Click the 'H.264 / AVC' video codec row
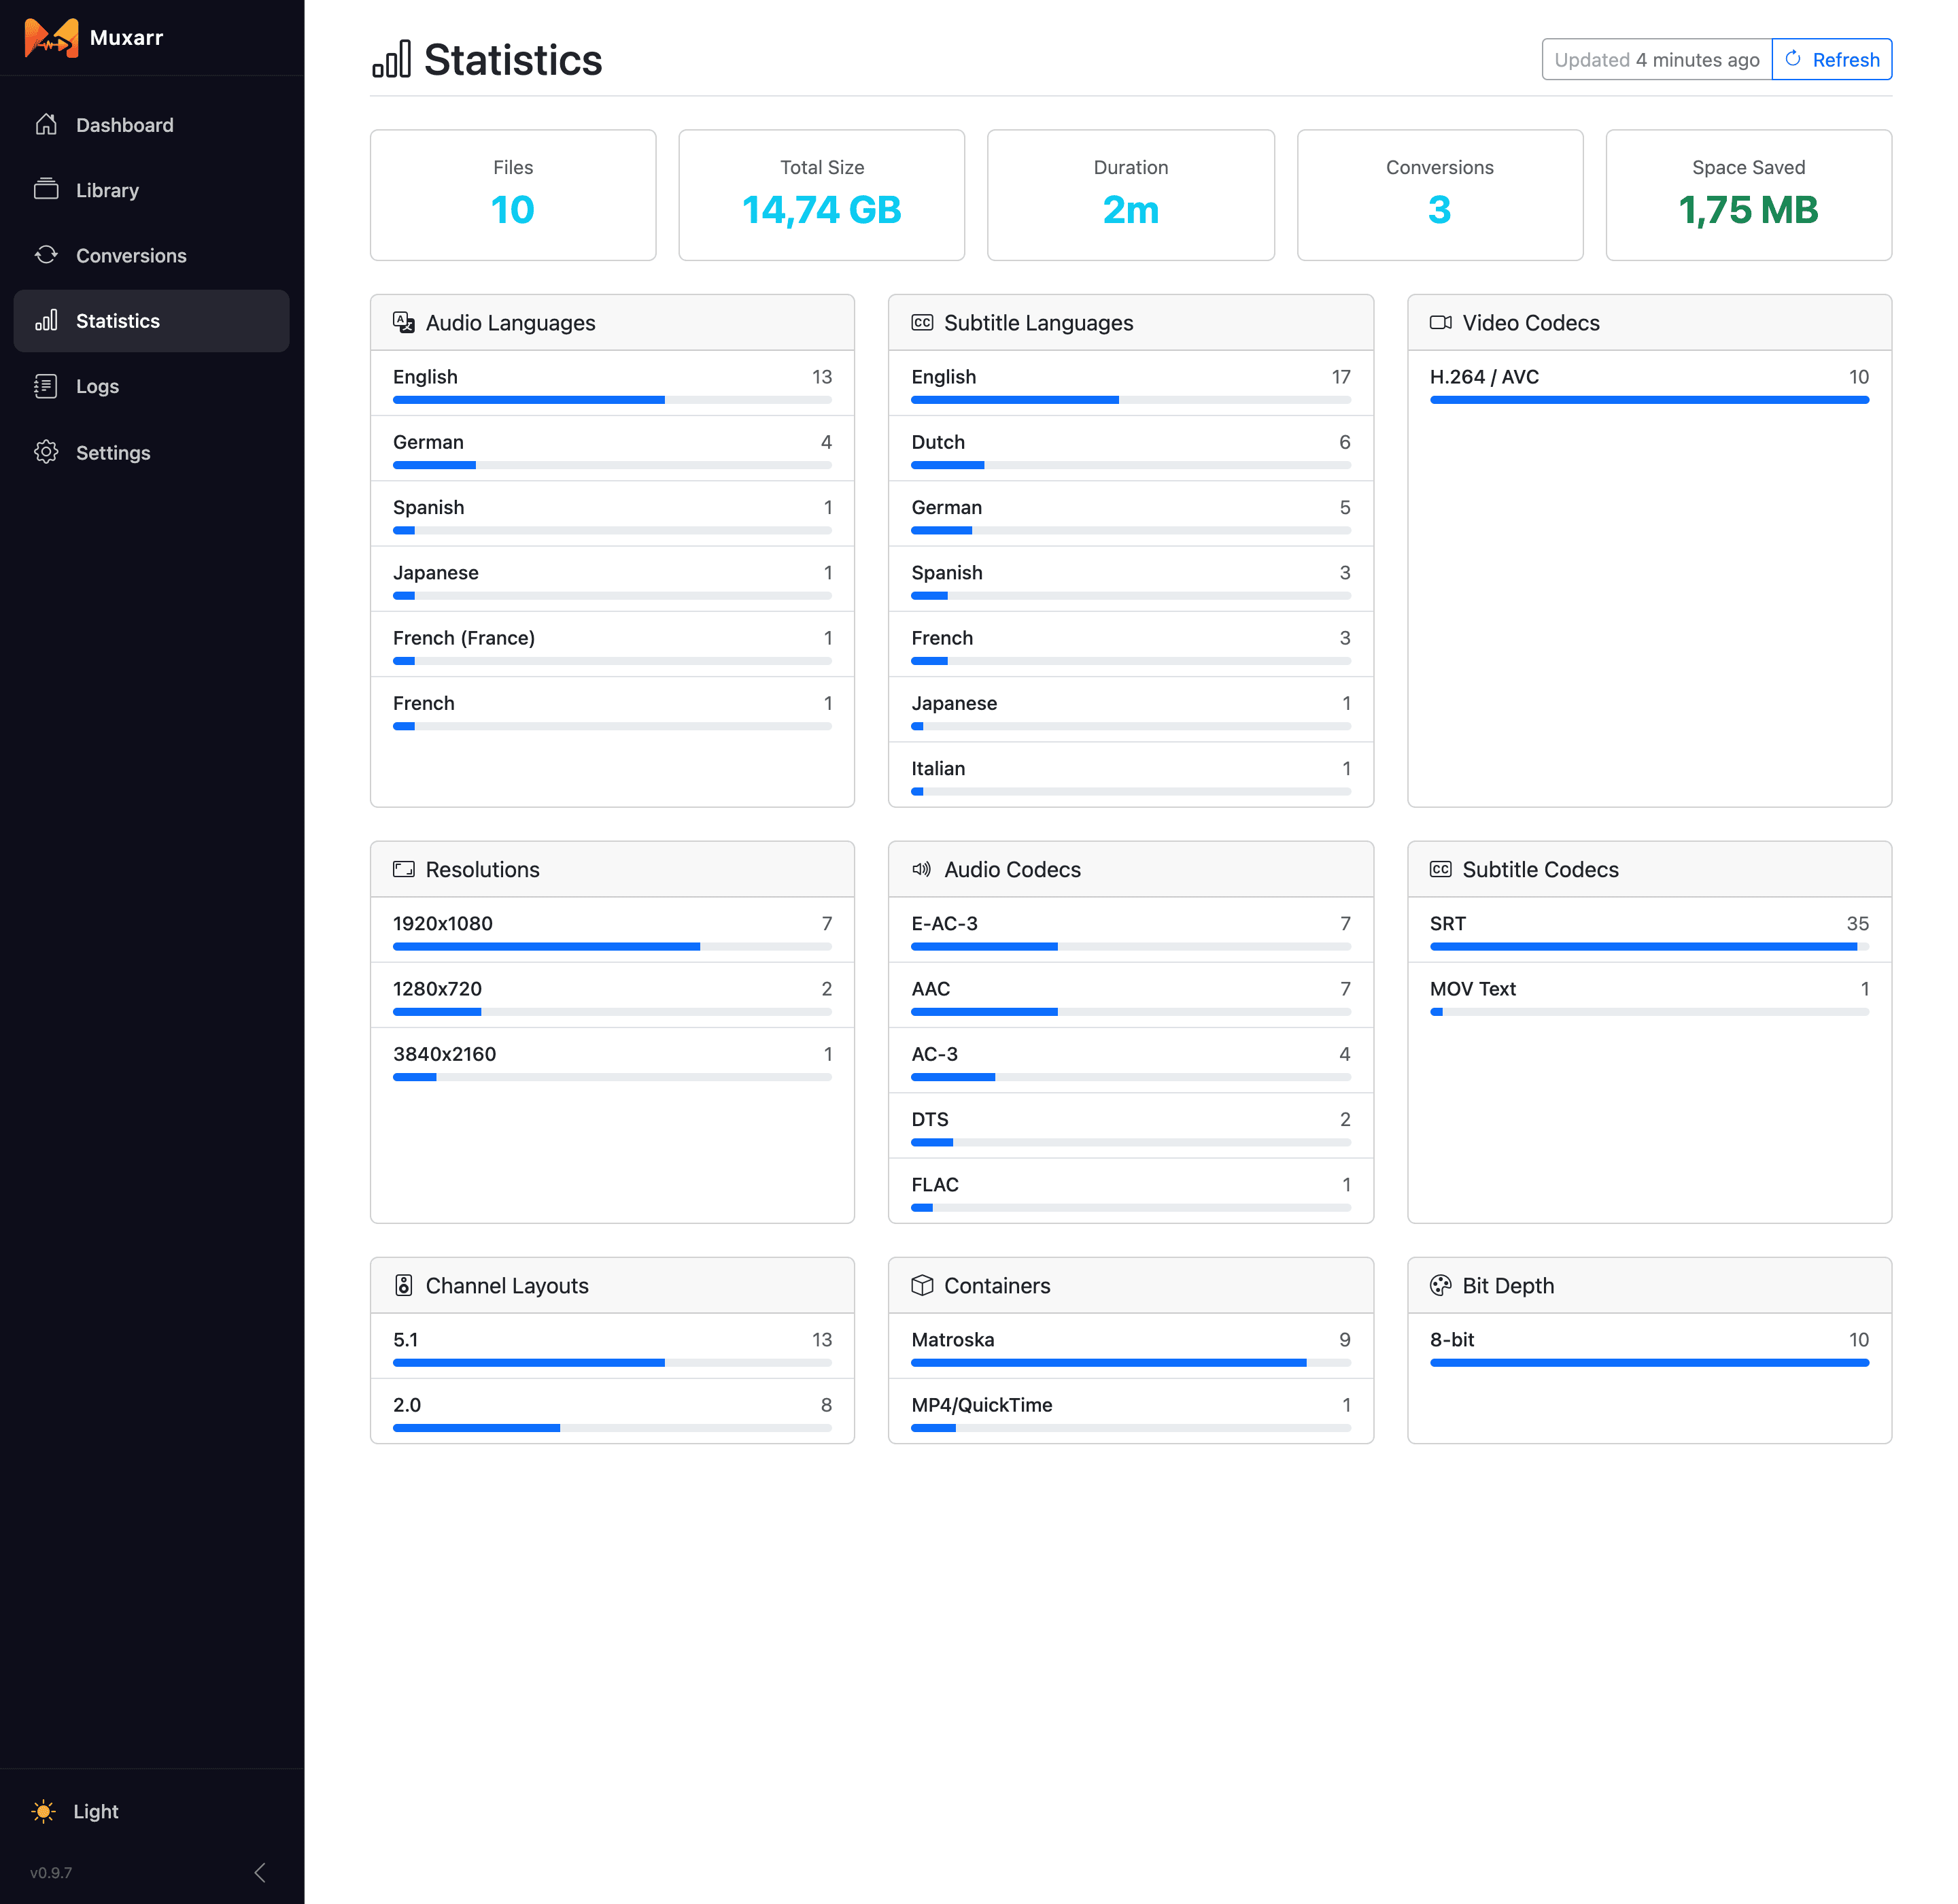The image size is (1958, 1904). point(1649,383)
